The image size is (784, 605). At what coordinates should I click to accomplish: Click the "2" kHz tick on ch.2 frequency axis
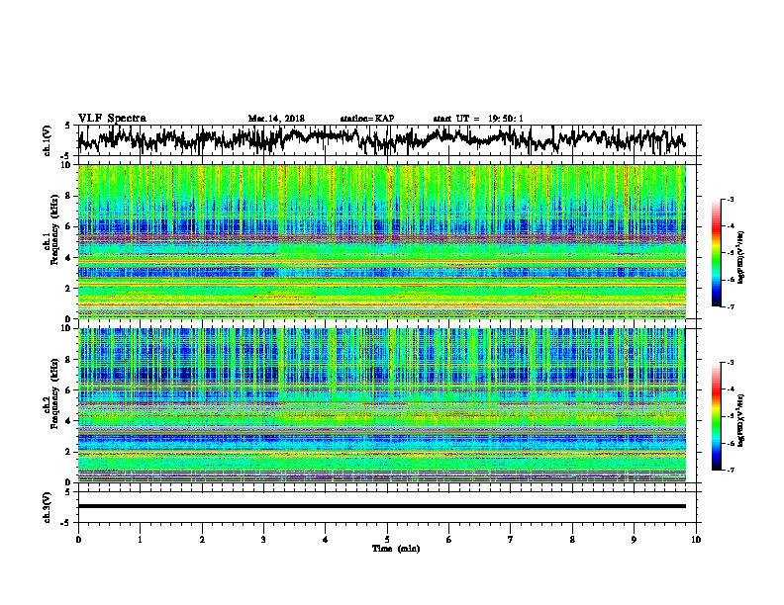(x=68, y=452)
